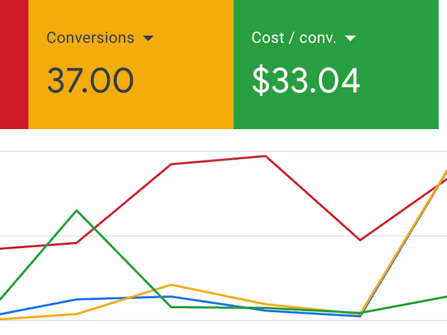
Task: Click the "Conversions" metric label
Action: pos(91,38)
